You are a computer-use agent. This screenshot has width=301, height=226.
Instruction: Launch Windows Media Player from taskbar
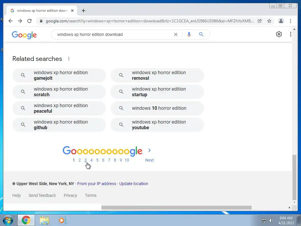coord(62,220)
